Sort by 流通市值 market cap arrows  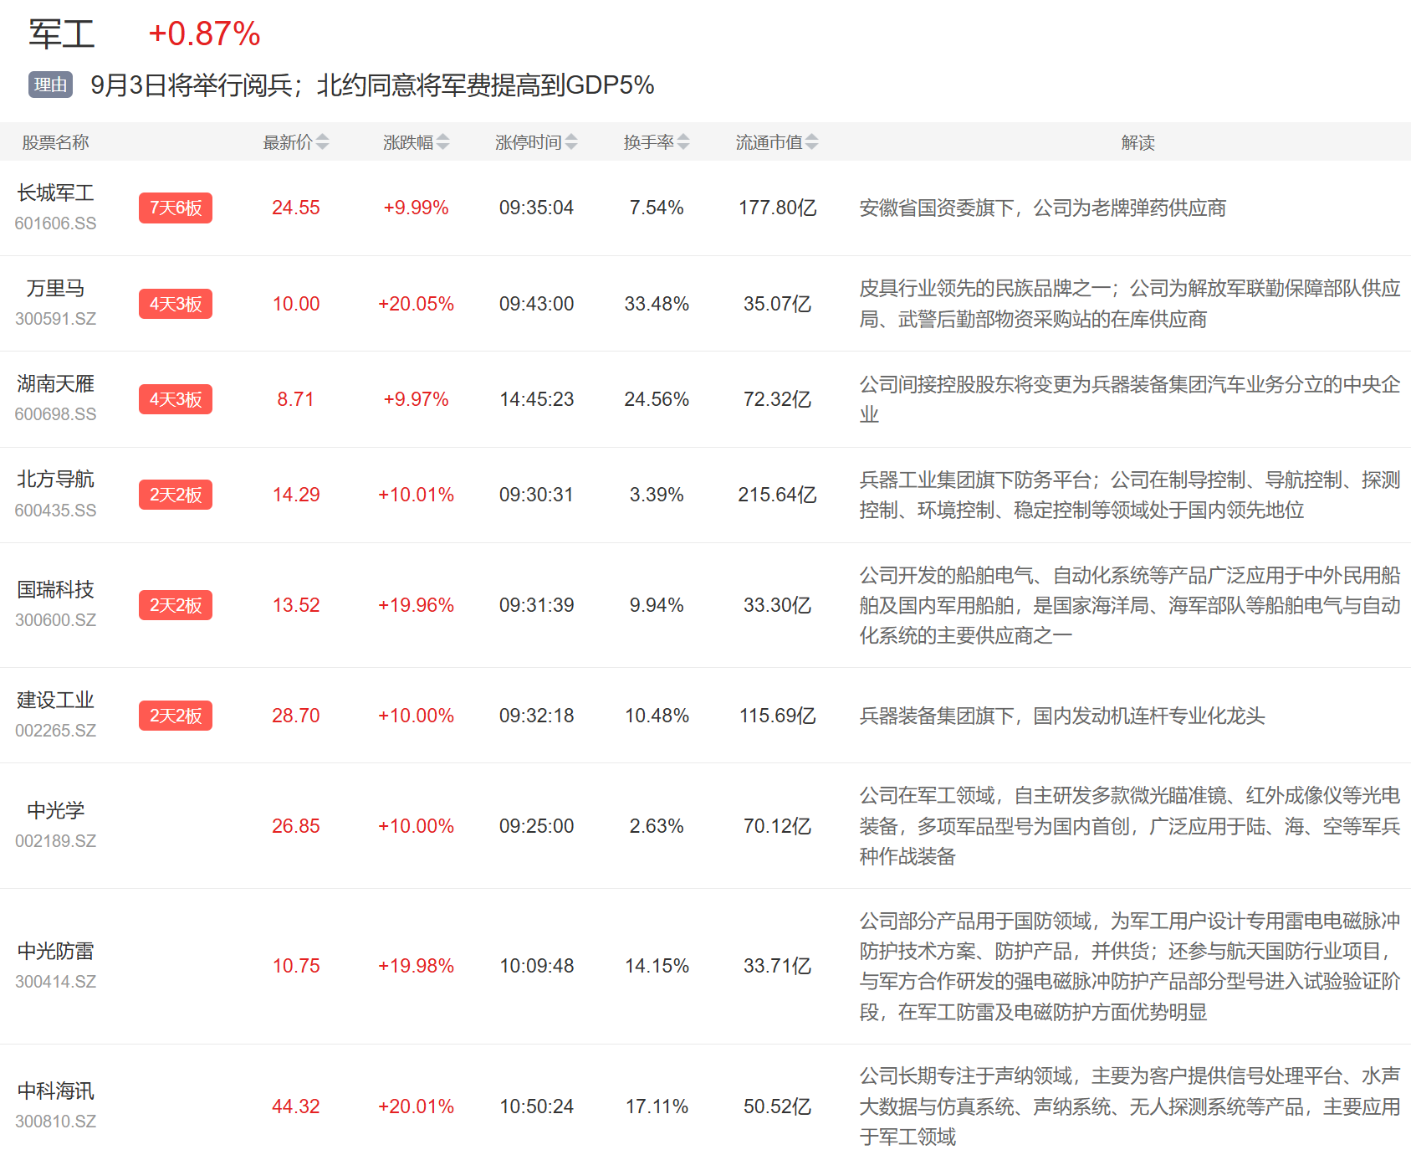tap(811, 142)
